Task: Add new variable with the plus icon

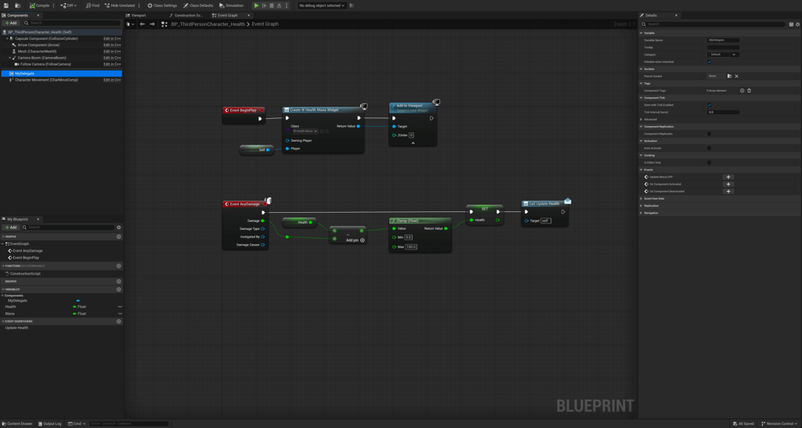Action: [x=119, y=289]
